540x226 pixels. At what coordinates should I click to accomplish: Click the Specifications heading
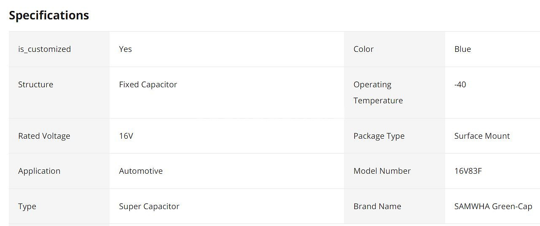coord(49,15)
